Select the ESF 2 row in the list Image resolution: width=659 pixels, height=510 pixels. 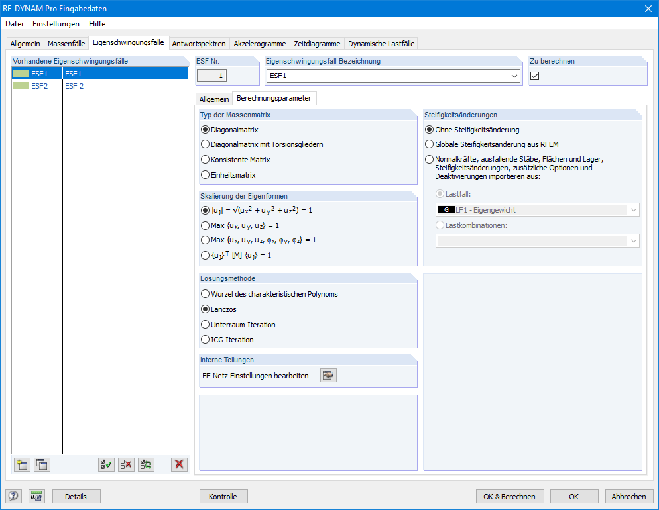[x=99, y=86]
